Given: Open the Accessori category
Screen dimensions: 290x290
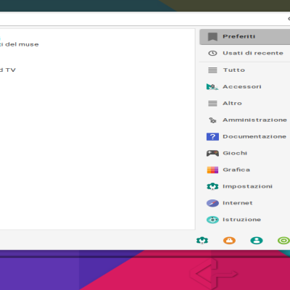Looking at the screenshot, I should click(x=244, y=86).
